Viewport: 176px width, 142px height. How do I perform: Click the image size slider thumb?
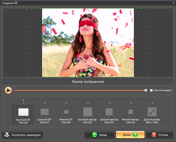coord(23,100)
